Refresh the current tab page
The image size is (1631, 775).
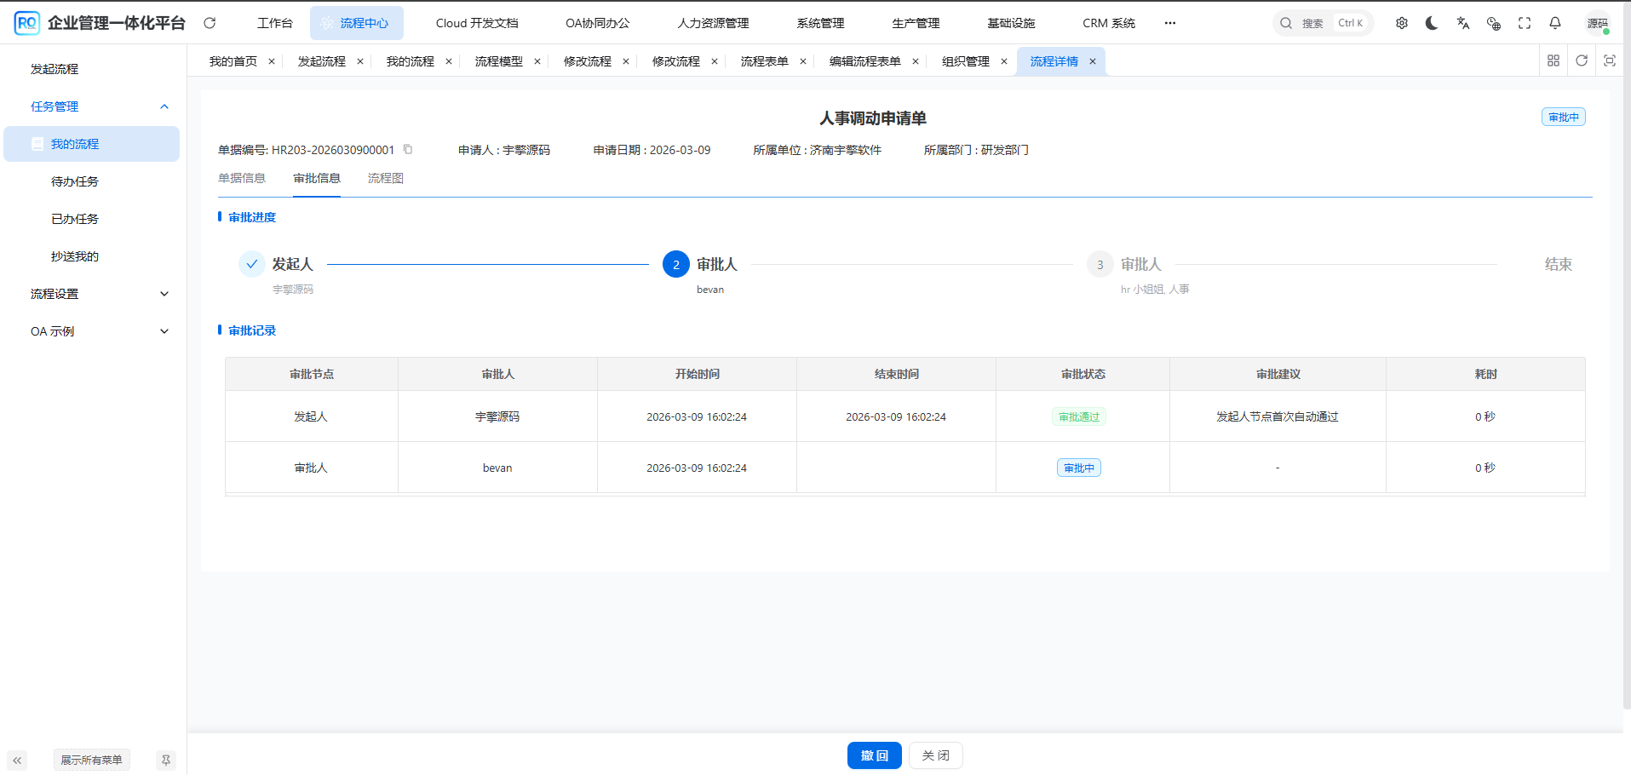pos(1582,60)
